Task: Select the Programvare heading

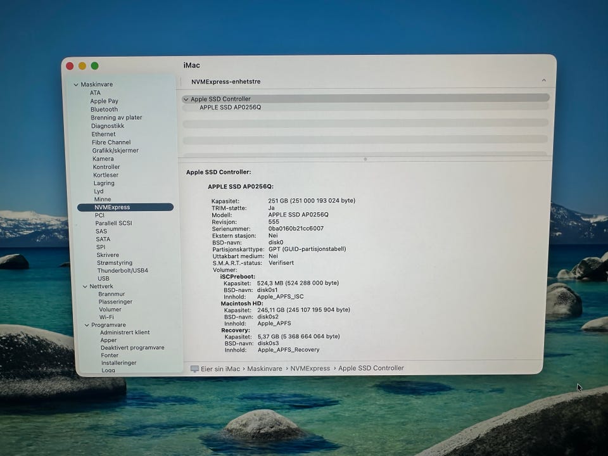Action: pos(108,325)
